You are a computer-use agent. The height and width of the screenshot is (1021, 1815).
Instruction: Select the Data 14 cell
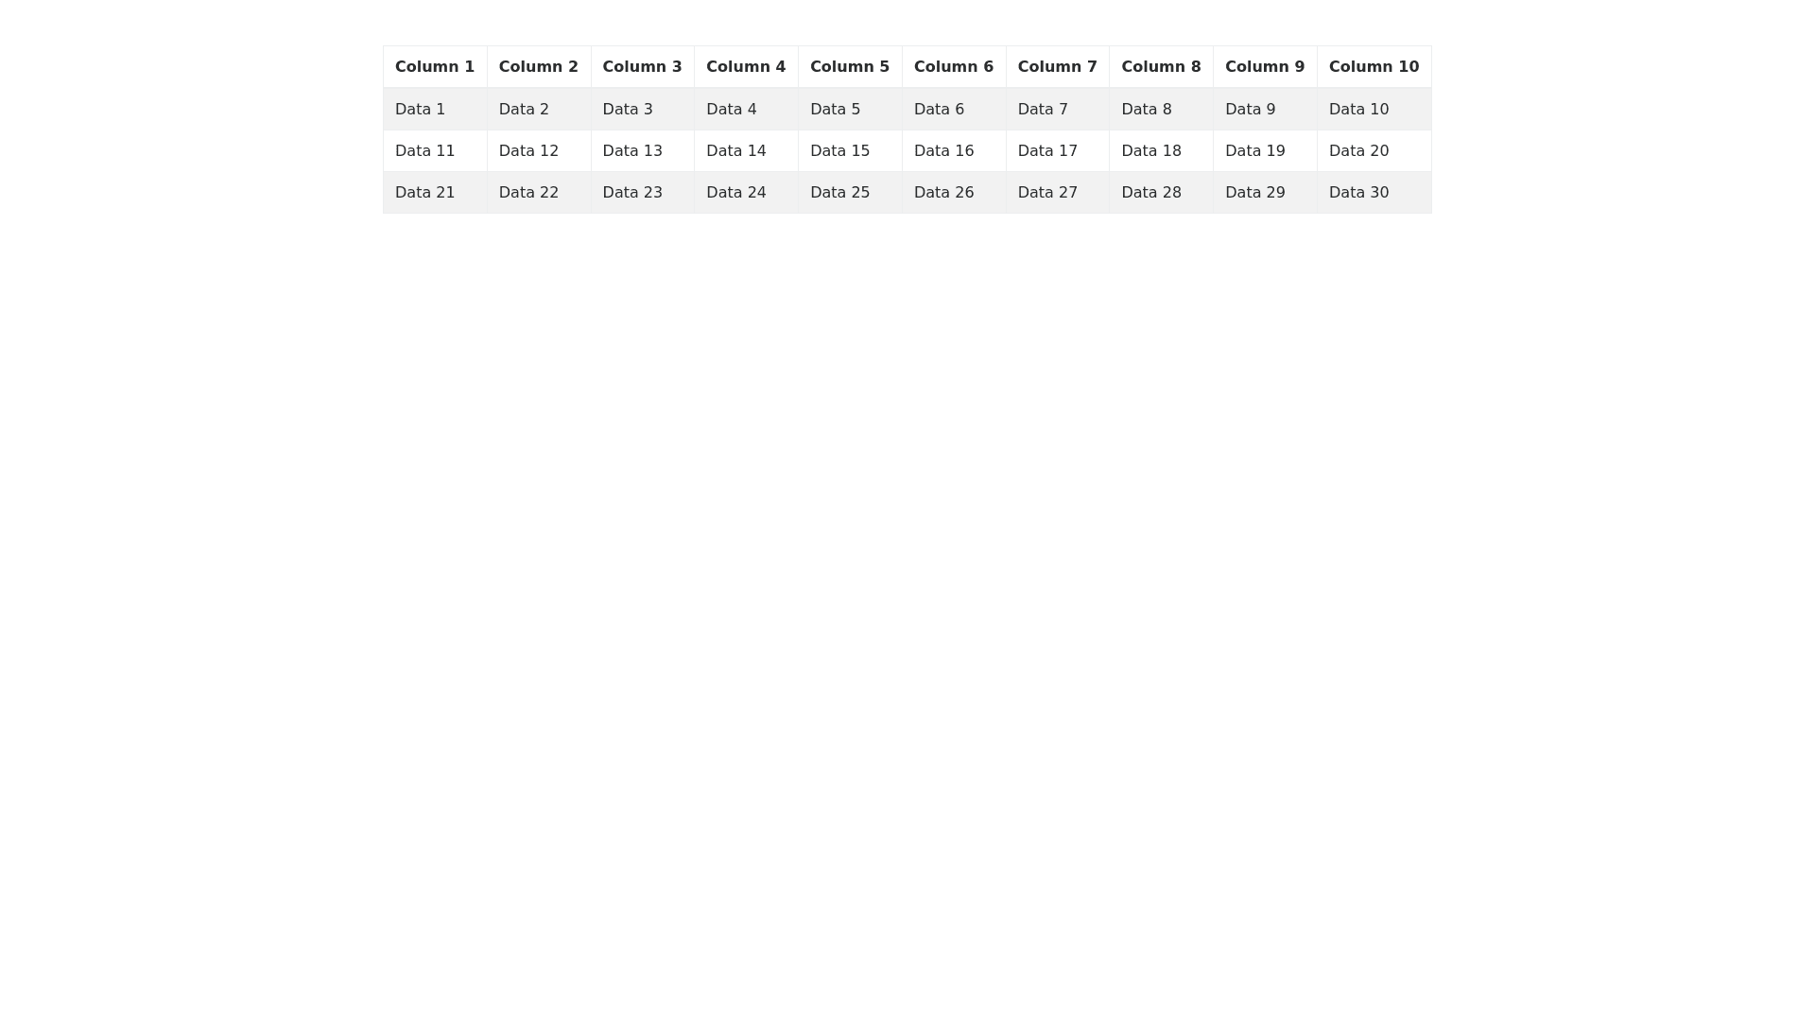pyautogui.click(x=746, y=151)
